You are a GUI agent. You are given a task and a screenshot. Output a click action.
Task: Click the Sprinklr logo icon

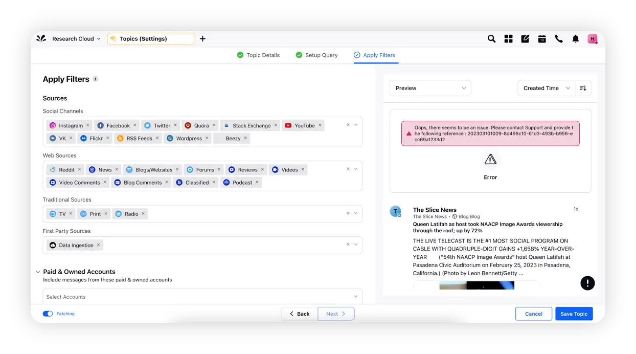(x=41, y=38)
